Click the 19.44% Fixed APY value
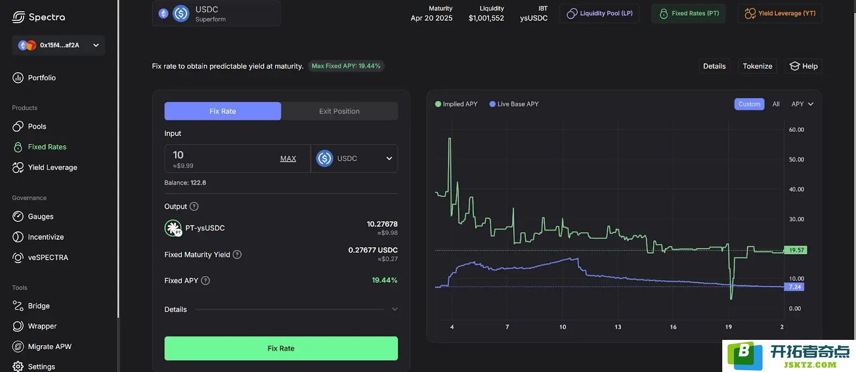The width and height of the screenshot is (856, 372). pos(384,280)
